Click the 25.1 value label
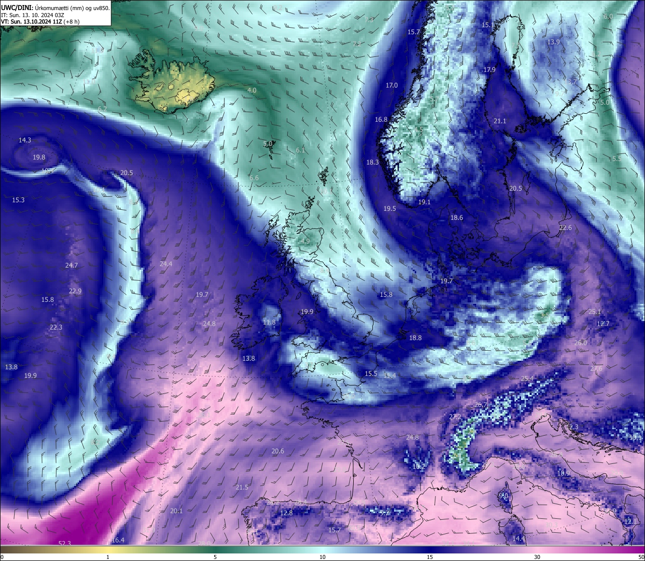The width and height of the screenshot is (645, 561). coord(595,312)
